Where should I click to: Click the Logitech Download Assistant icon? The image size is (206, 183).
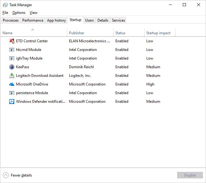pos(12,76)
